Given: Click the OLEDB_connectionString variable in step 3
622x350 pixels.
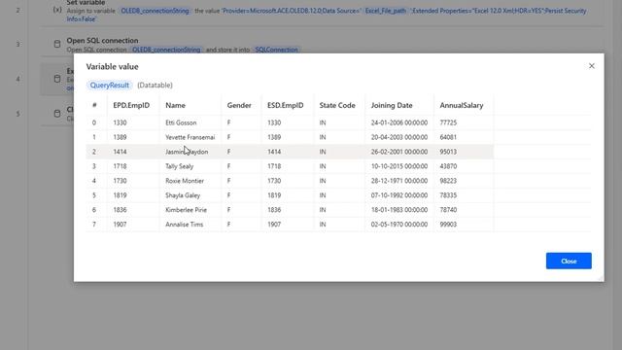Looking at the screenshot, I should pyautogui.click(x=166, y=50).
